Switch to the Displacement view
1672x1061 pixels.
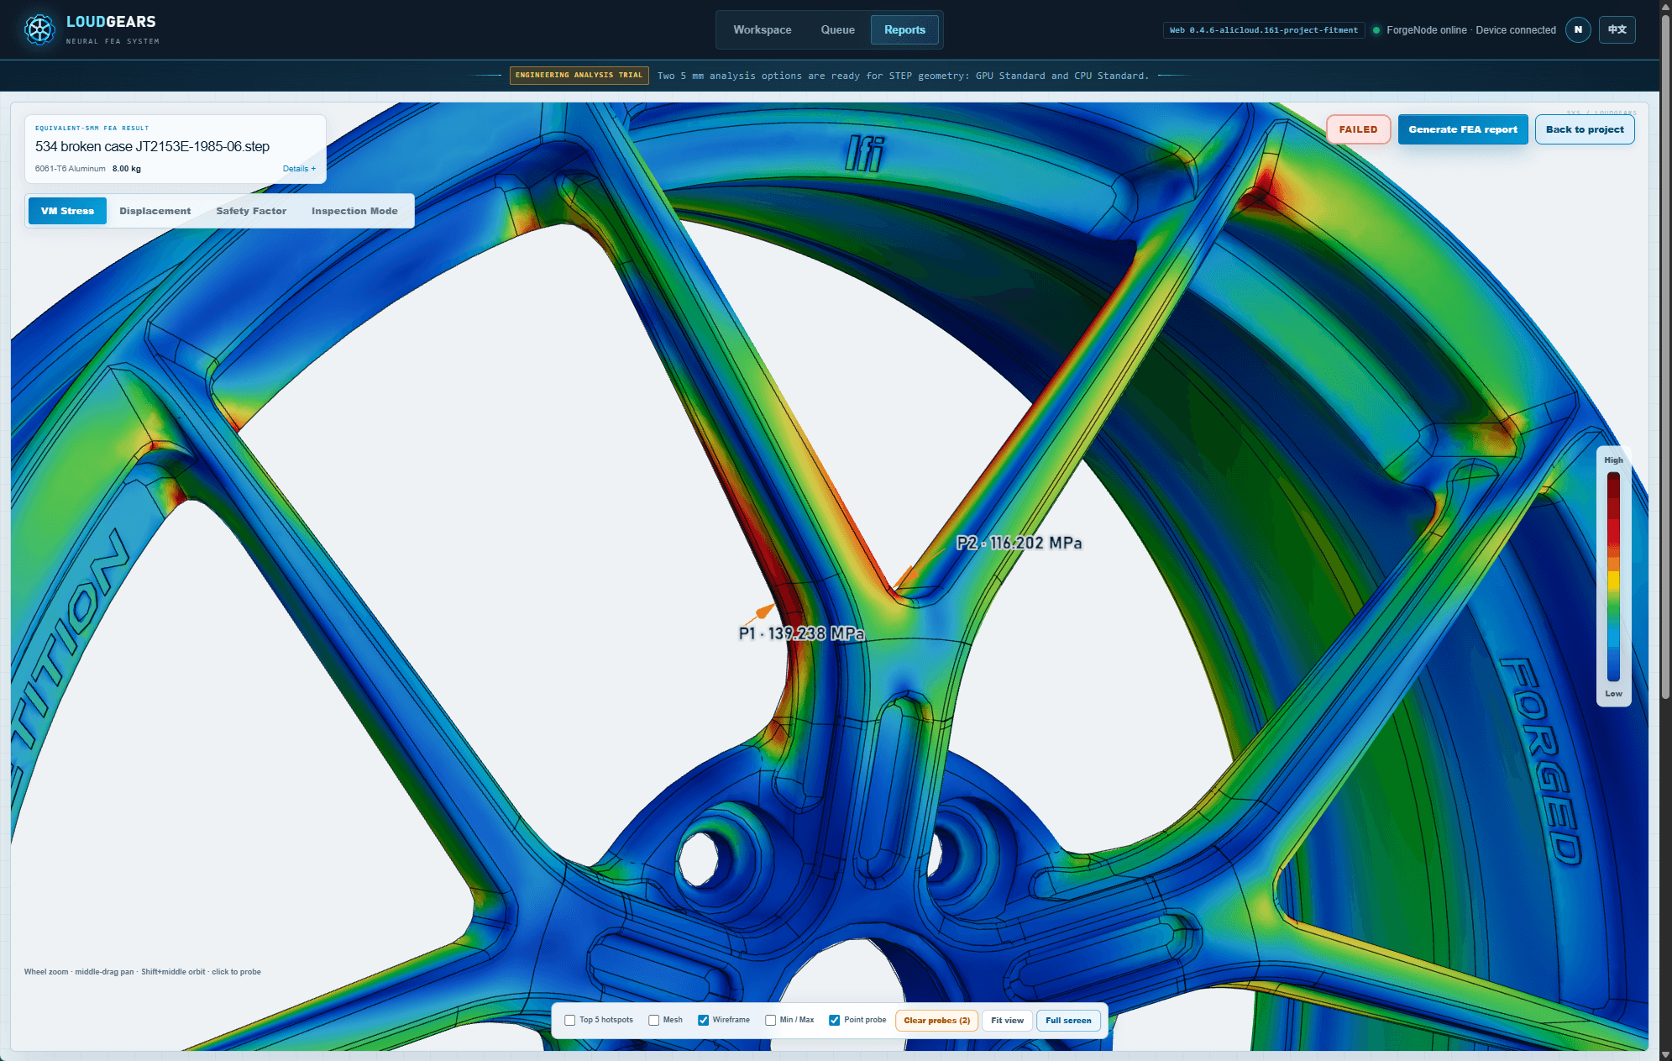[x=155, y=211]
